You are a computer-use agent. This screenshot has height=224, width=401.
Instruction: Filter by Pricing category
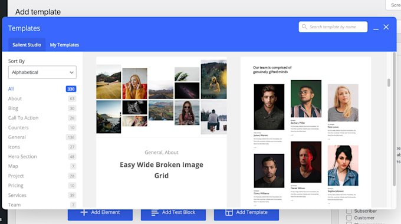15,185
